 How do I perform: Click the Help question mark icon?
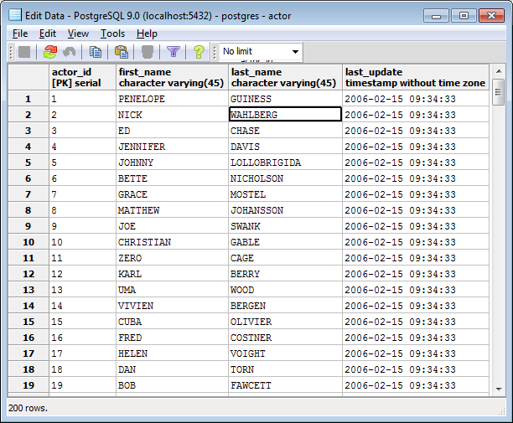pos(199,52)
